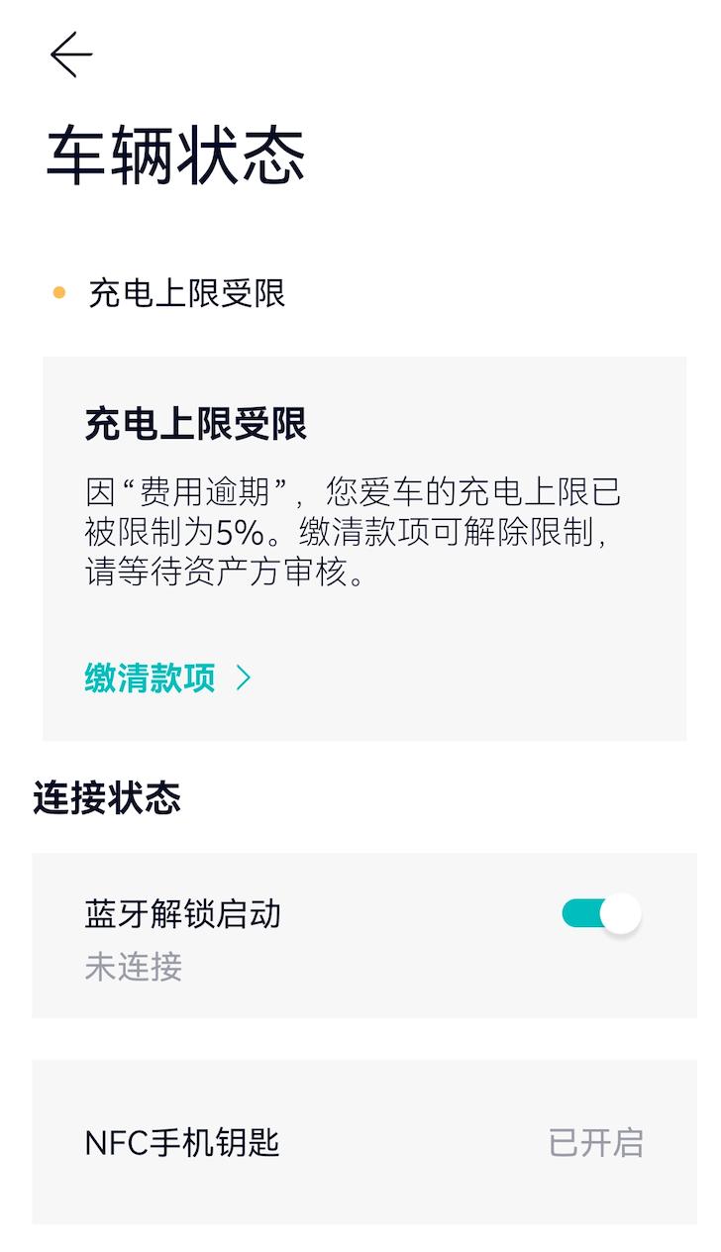Click the 请等待资产方审核 line
The width and height of the screenshot is (721, 1252).
tap(226, 573)
